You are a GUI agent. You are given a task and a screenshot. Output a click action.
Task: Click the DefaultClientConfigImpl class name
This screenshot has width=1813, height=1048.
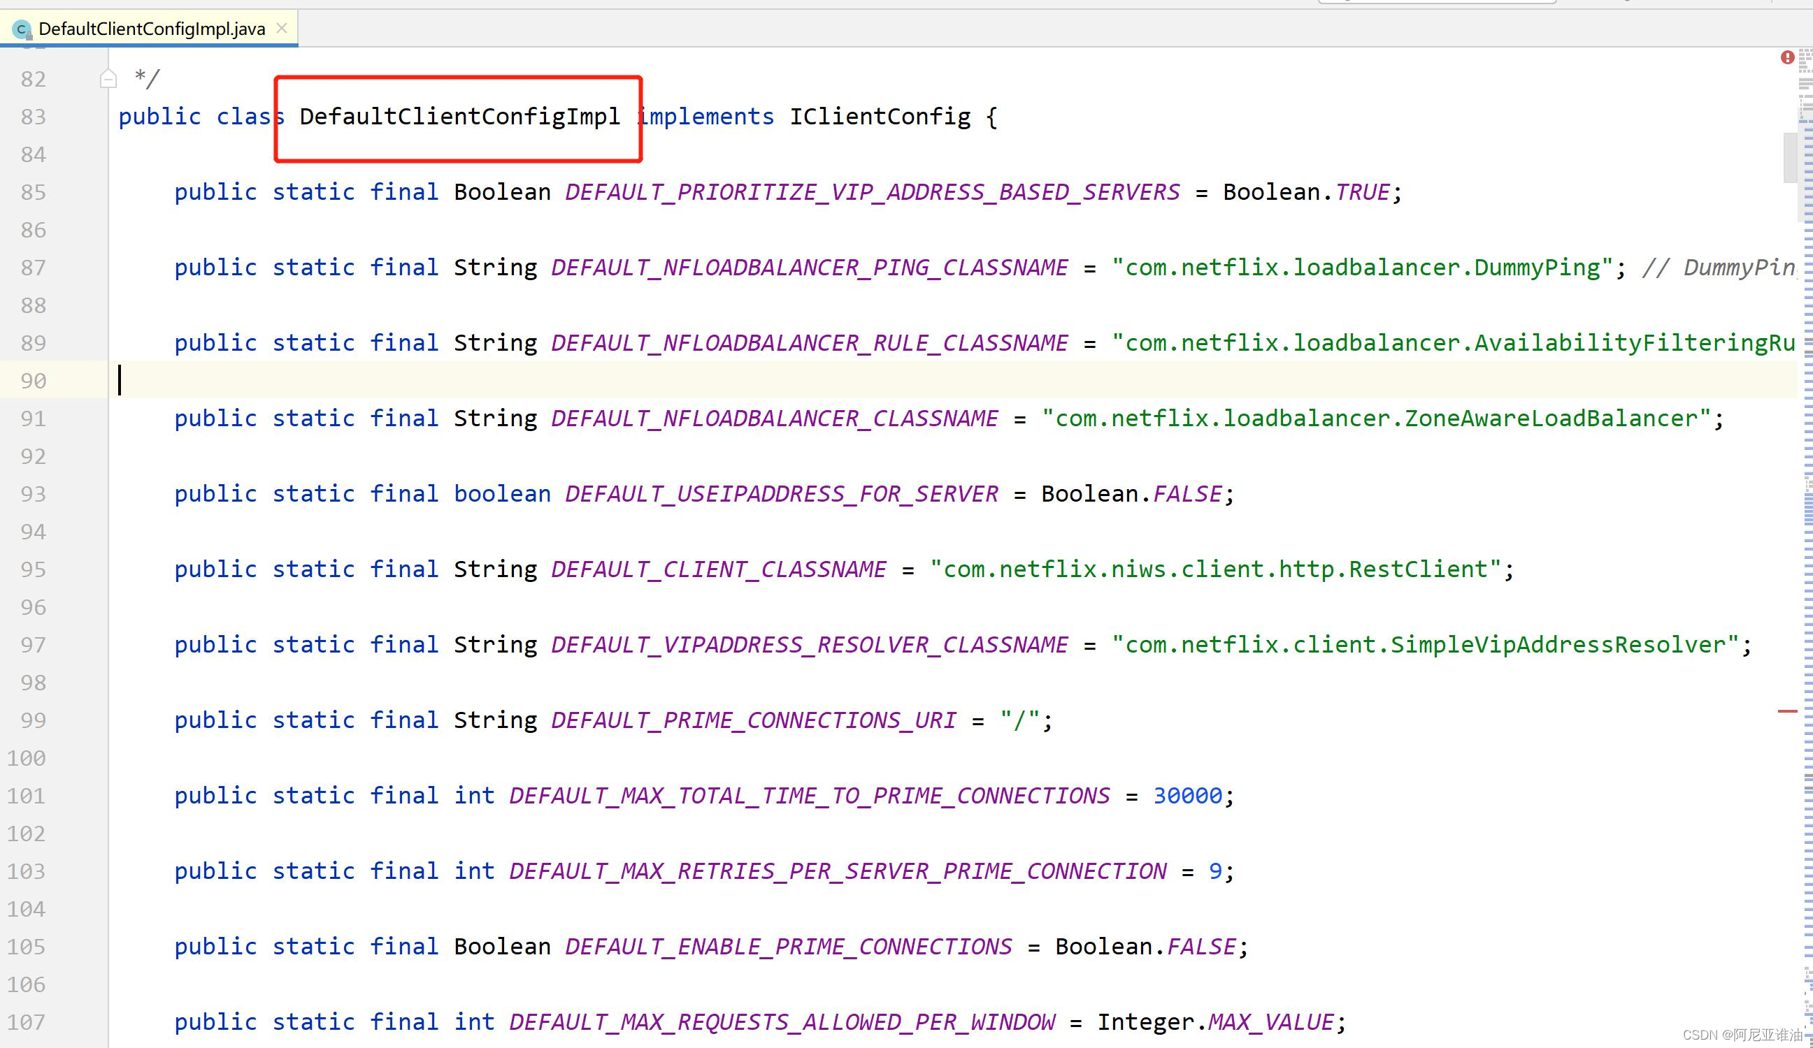pos(459,117)
